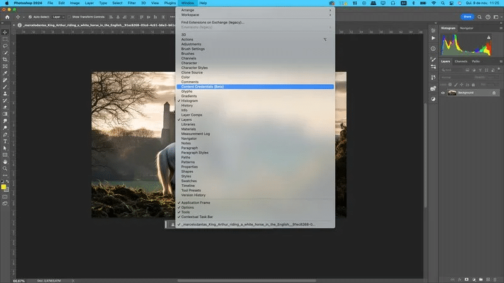Click the blue Share button
The width and height of the screenshot is (504, 283).
coord(467,17)
